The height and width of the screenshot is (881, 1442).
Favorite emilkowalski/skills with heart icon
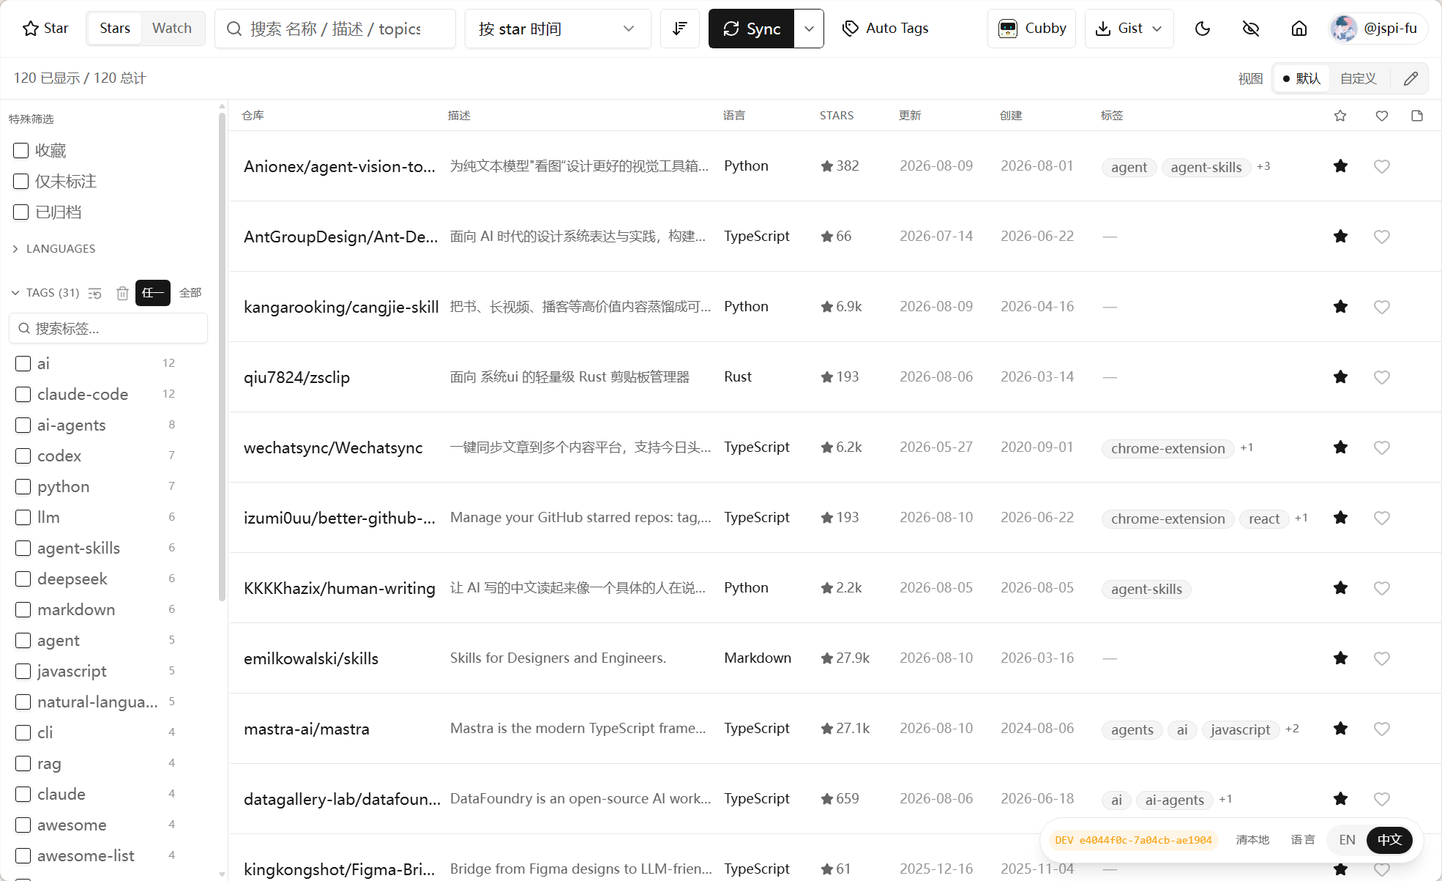(x=1382, y=658)
